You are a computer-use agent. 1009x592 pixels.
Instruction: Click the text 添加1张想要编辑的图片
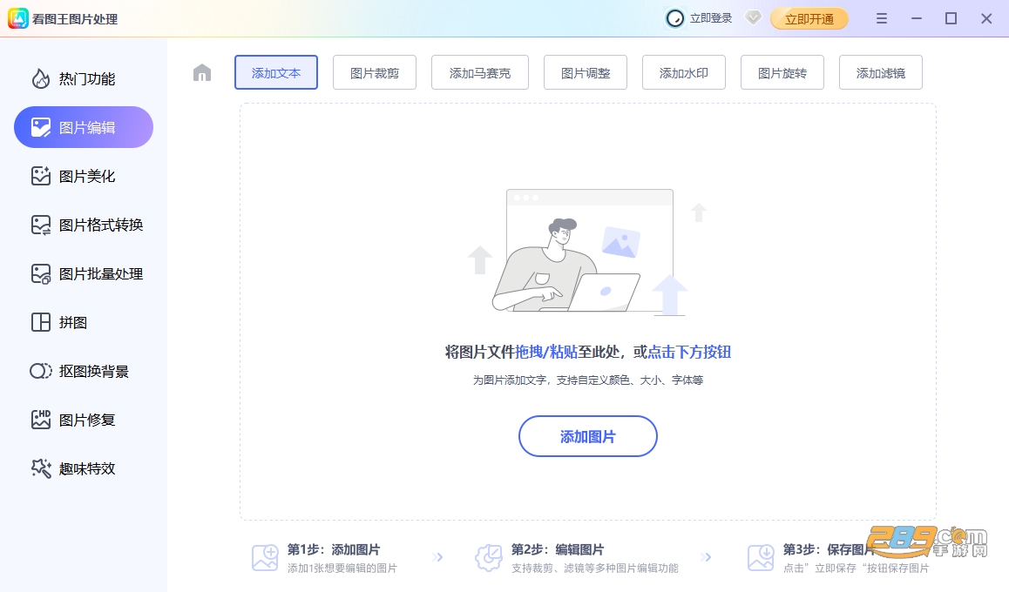click(x=342, y=568)
